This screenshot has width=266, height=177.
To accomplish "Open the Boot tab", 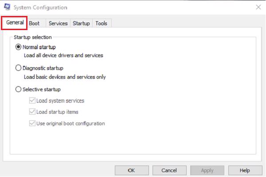I will (x=34, y=23).
